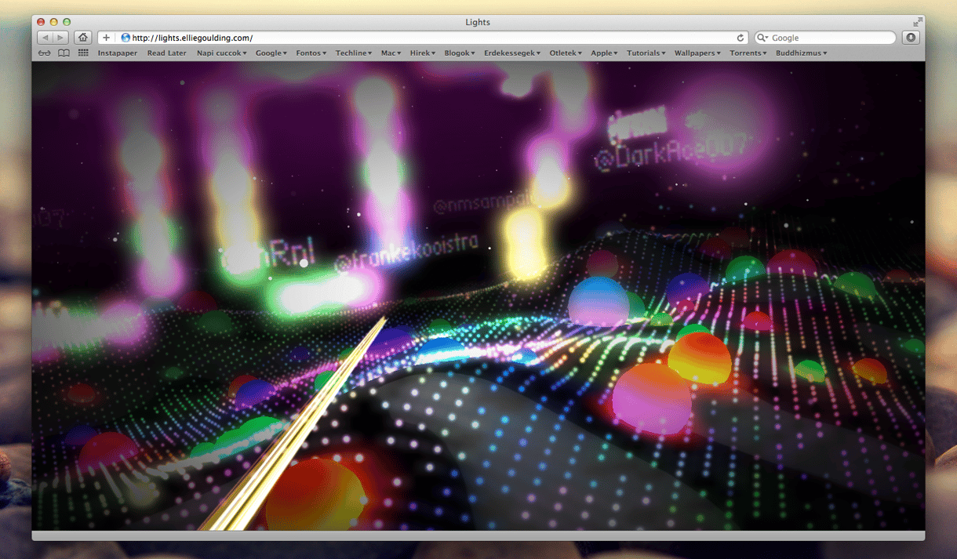Screen dimensions: 957x559
Task: Expand the Blogok bookmarks folder
Action: (x=460, y=53)
